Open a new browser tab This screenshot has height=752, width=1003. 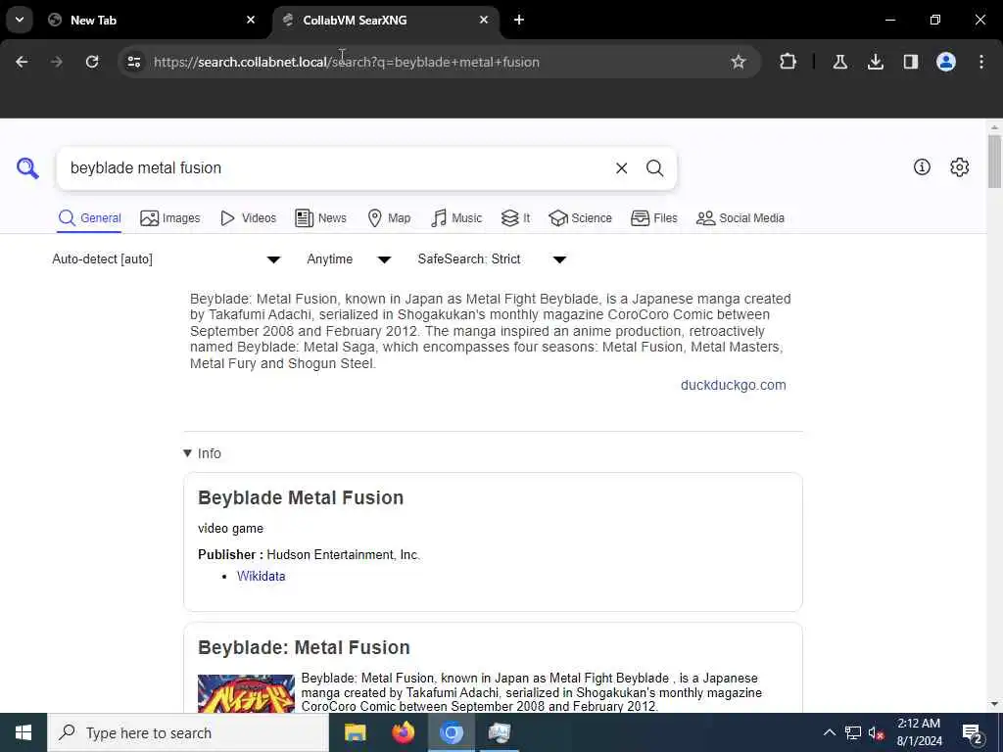[519, 20]
